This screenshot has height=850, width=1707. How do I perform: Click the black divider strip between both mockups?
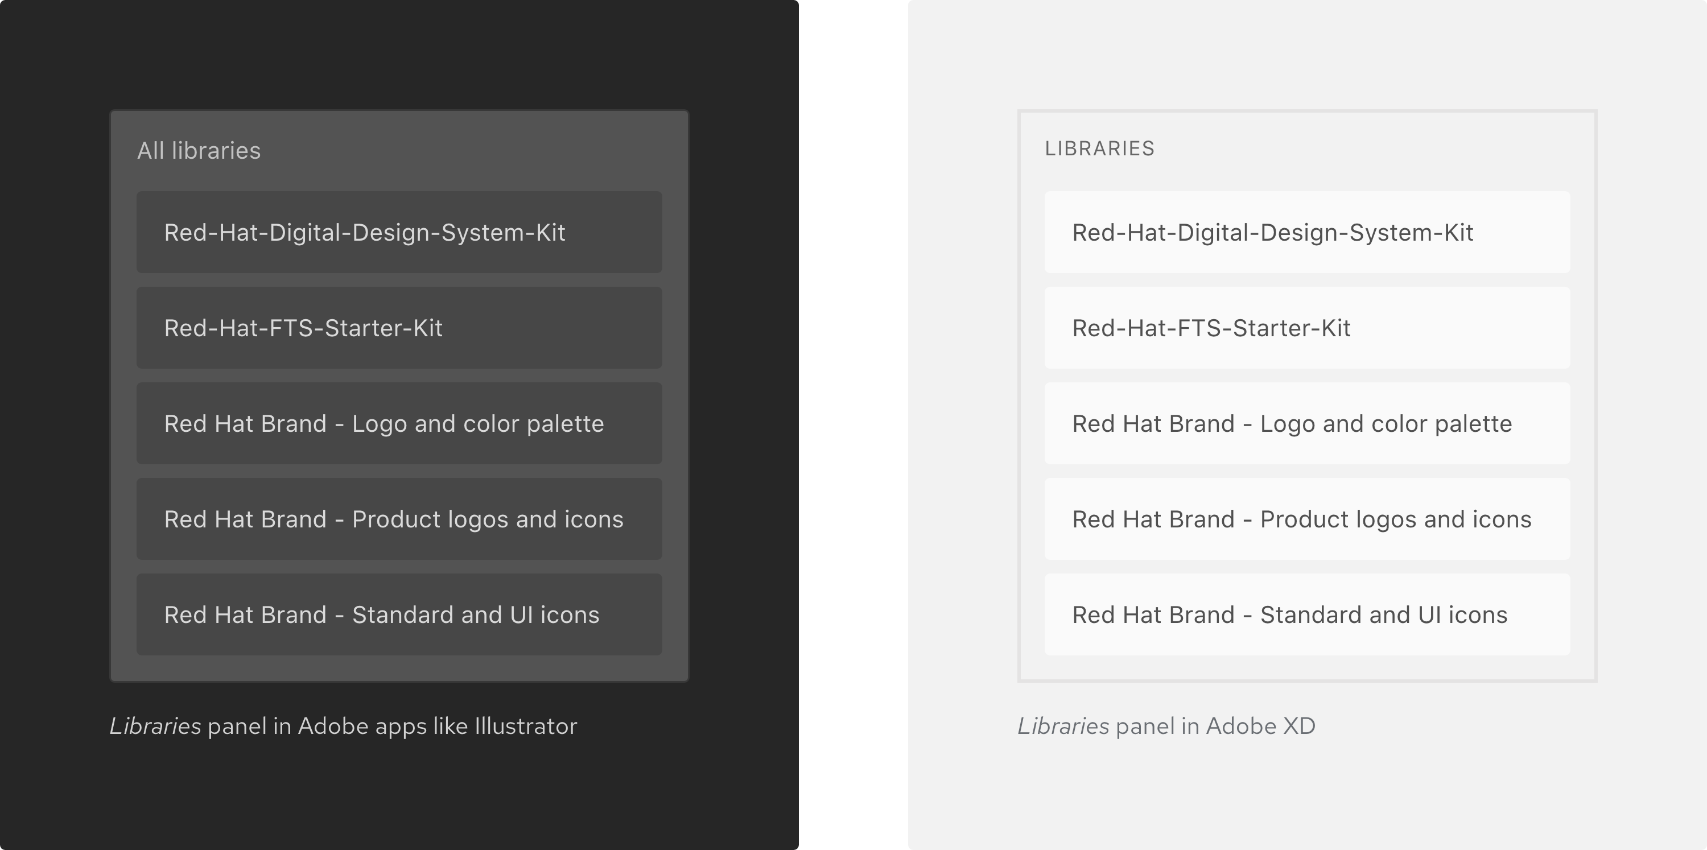tap(853, 424)
